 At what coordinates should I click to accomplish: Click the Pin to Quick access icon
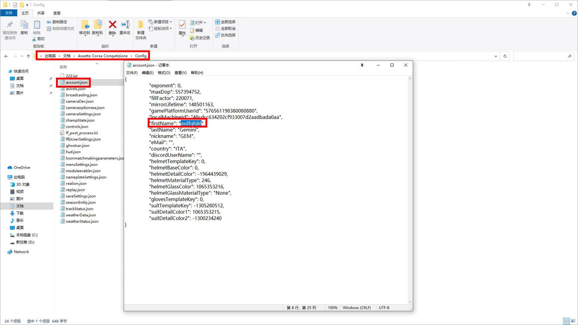point(10,25)
